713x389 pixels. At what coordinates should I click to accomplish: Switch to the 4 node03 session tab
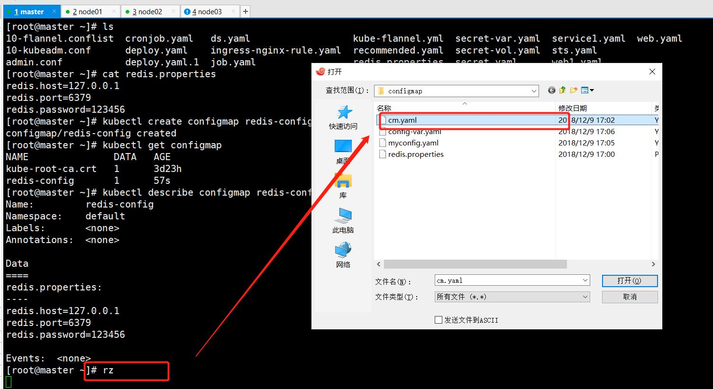click(x=210, y=11)
